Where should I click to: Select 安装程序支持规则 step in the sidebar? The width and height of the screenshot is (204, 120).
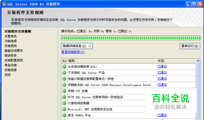point(18,31)
